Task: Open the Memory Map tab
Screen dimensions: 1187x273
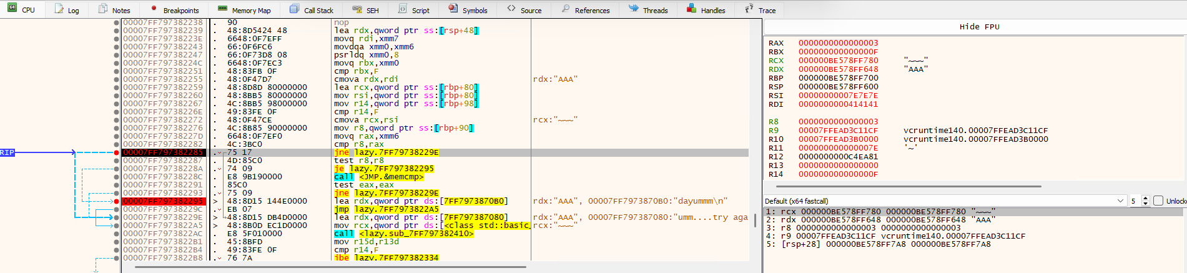Action: (x=244, y=10)
